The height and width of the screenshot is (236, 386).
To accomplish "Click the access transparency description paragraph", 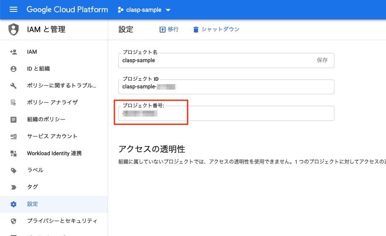I will tap(252, 162).
